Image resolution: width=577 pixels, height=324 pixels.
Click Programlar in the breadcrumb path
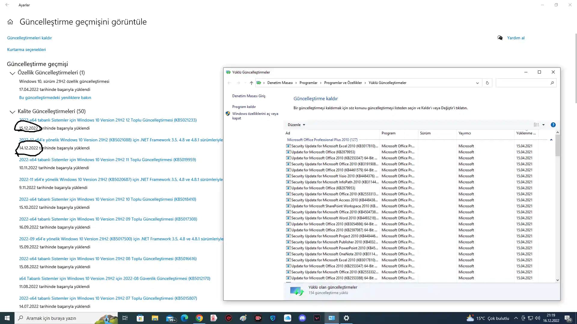pyautogui.click(x=308, y=83)
